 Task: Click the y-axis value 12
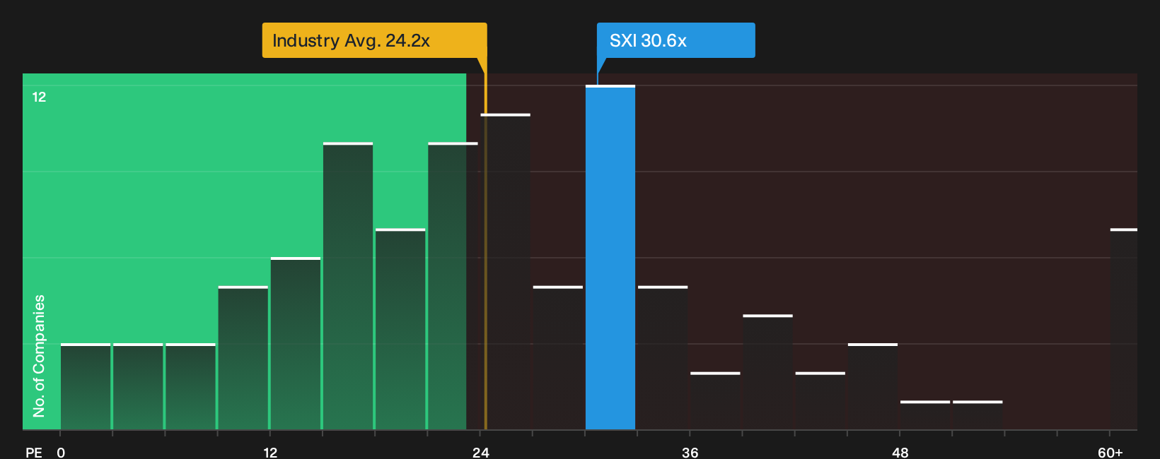click(39, 97)
